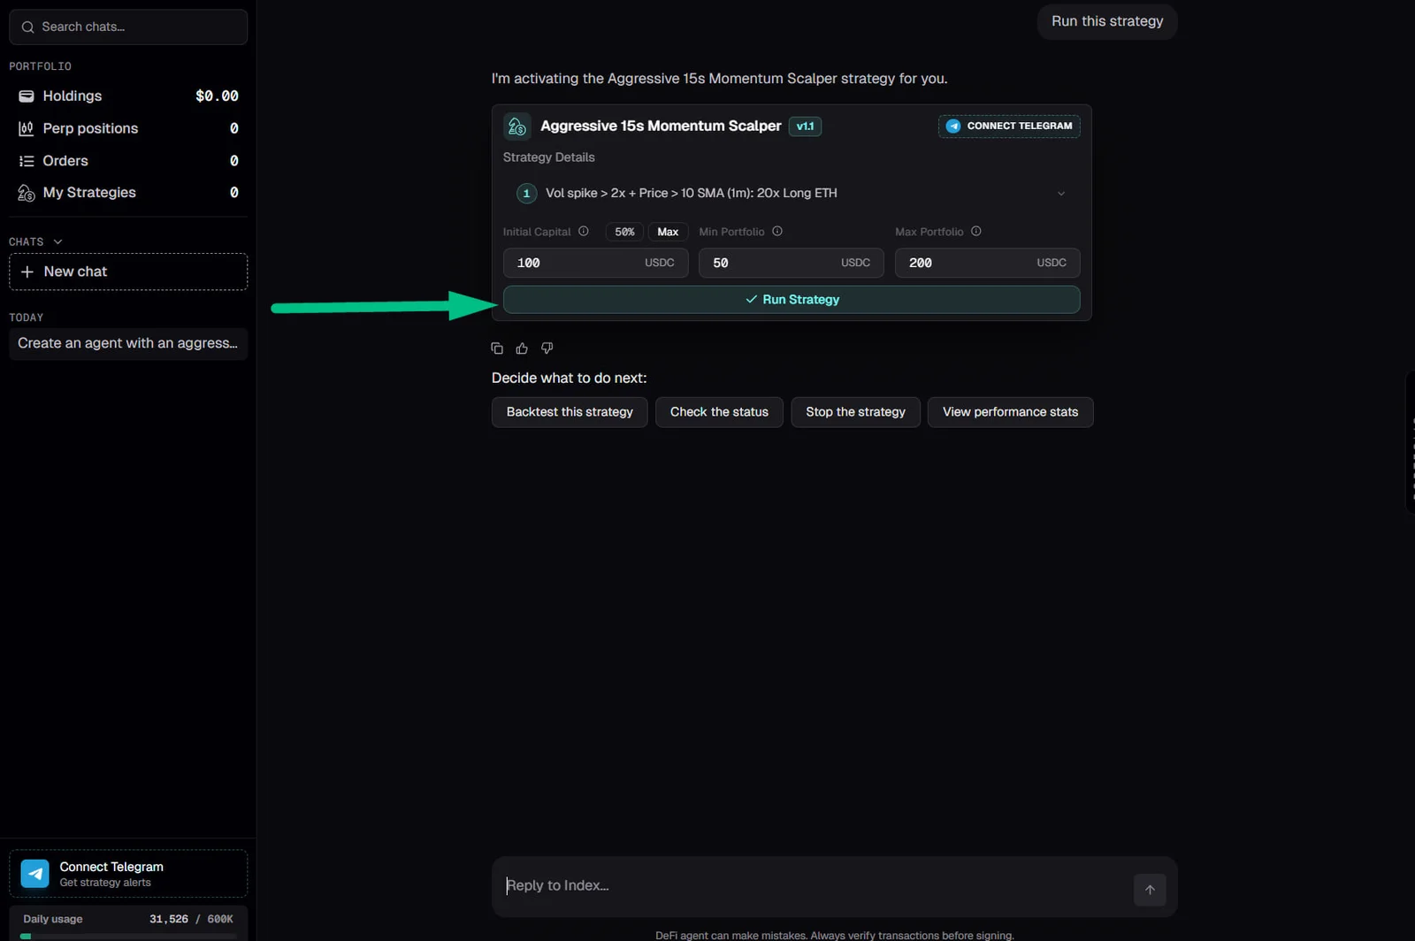Choose View performance stats
1415x941 pixels.
coord(1010,412)
